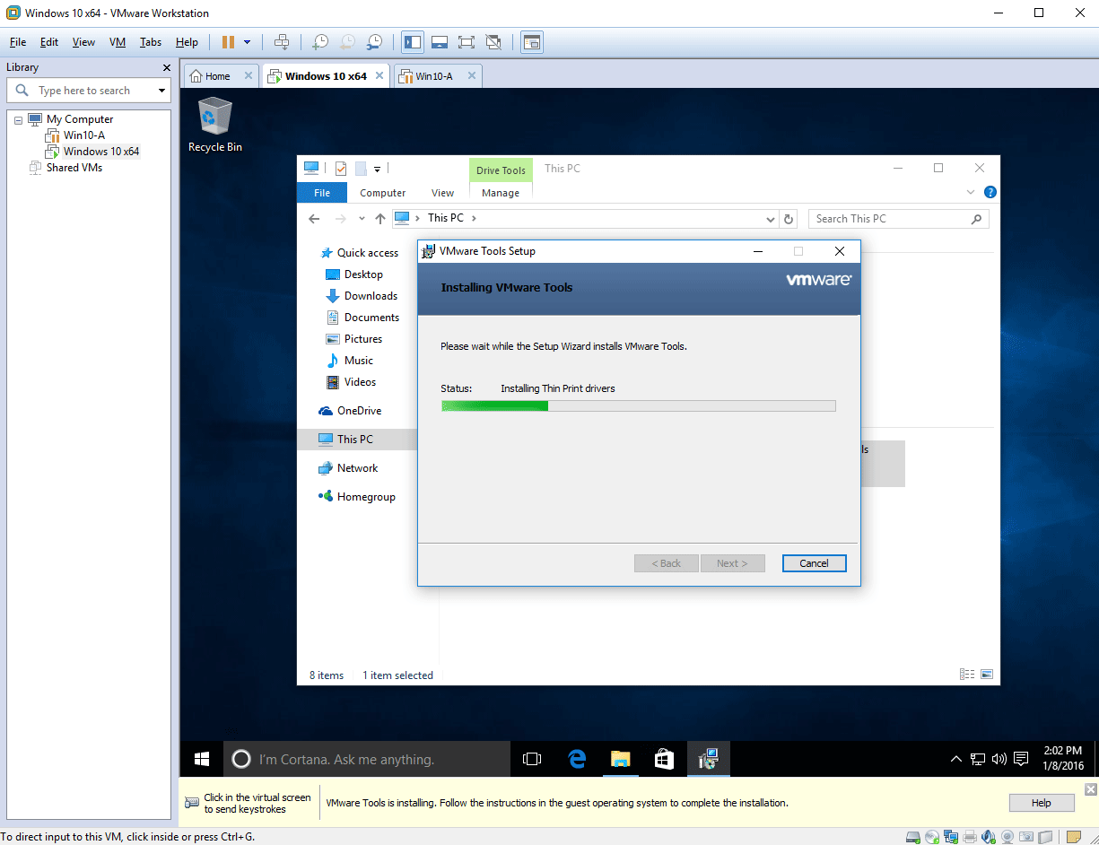This screenshot has height=845, width=1099.
Task: Take a snapshot with the clock-plus icon
Action: [320, 42]
